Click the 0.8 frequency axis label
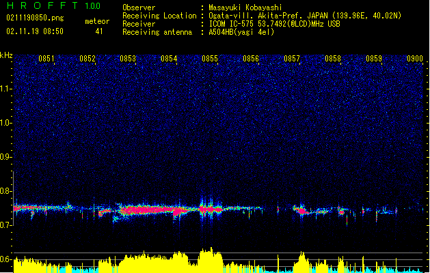The width and height of the screenshot is (430, 273). tap(6, 191)
